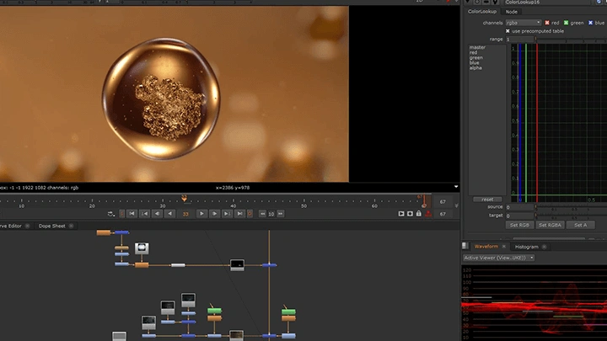The image size is (607, 341).
Task: Switch to the Waveform tab
Action: [x=486, y=247]
